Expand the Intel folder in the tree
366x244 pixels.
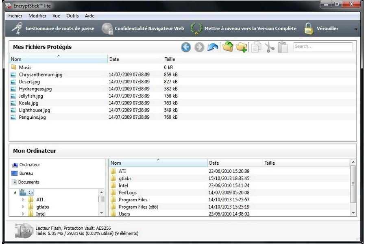(23, 213)
